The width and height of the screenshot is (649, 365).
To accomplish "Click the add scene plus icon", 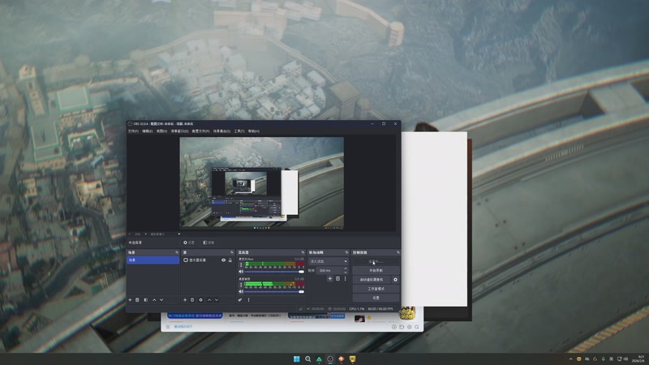I will coord(130,300).
